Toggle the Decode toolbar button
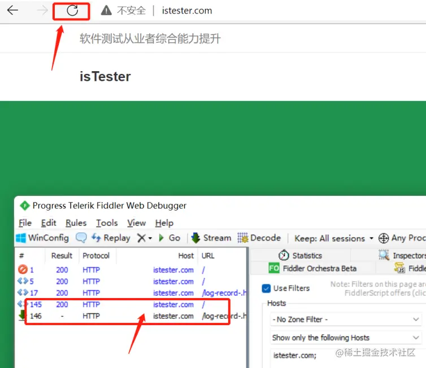 click(259, 238)
